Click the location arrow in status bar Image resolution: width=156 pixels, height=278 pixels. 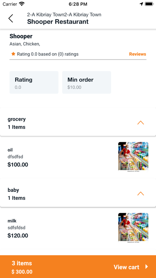tap(141, 4)
